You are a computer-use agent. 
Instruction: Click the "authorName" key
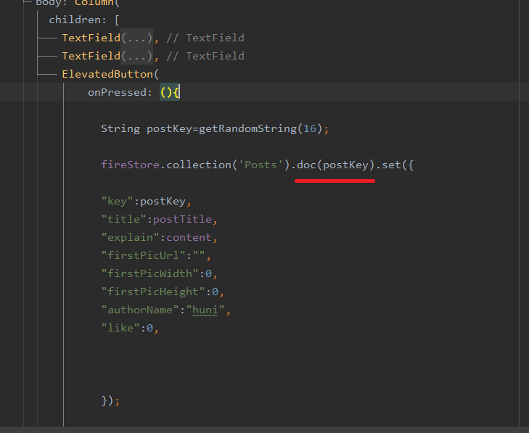point(140,310)
